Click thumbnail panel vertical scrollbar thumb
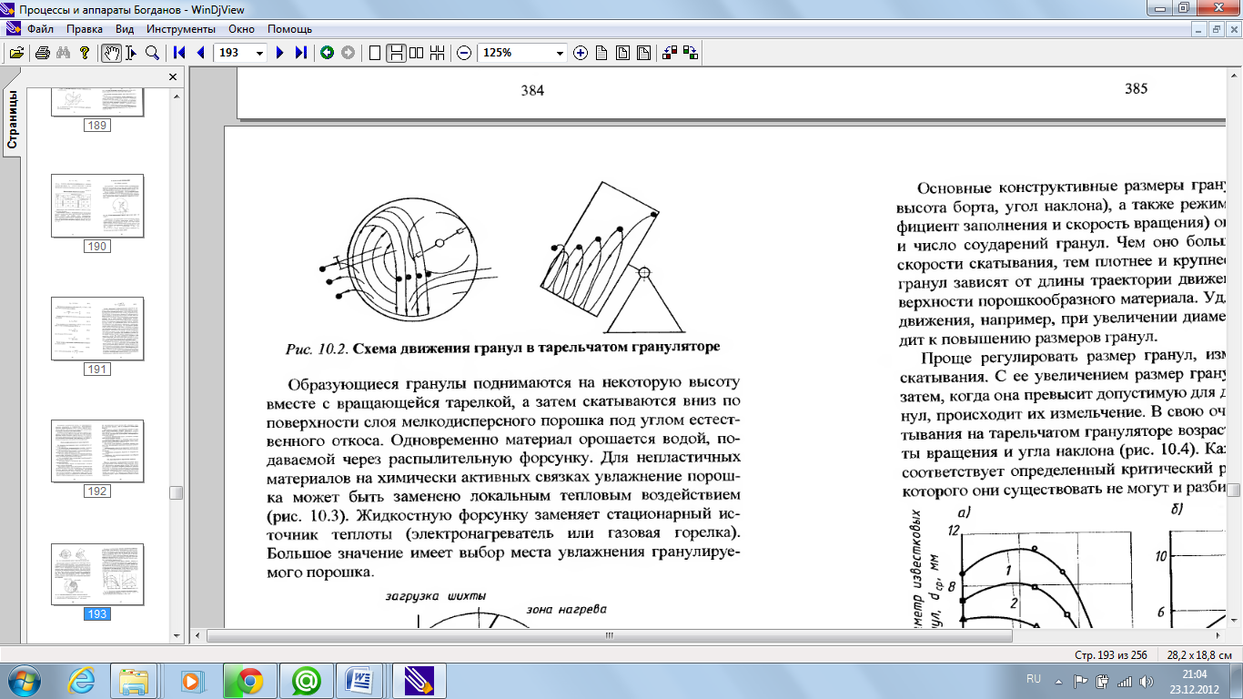Image resolution: width=1243 pixels, height=699 pixels. pos(177,492)
